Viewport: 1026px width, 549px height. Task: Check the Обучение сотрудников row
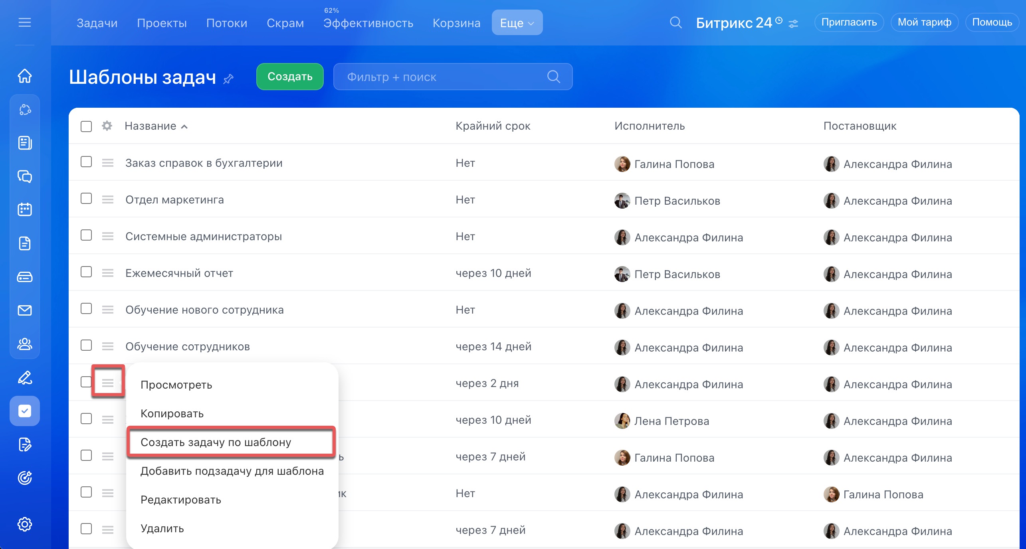86,346
